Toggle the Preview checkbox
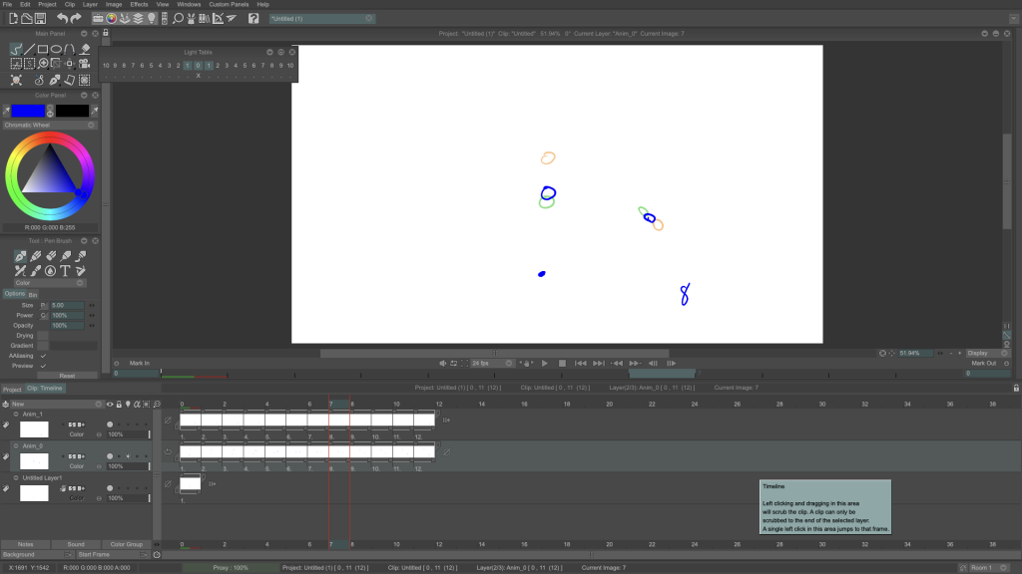This screenshot has height=574, width=1022. click(x=43, y=366)
